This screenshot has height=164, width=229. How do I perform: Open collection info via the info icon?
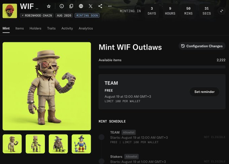tap(62, 6)
